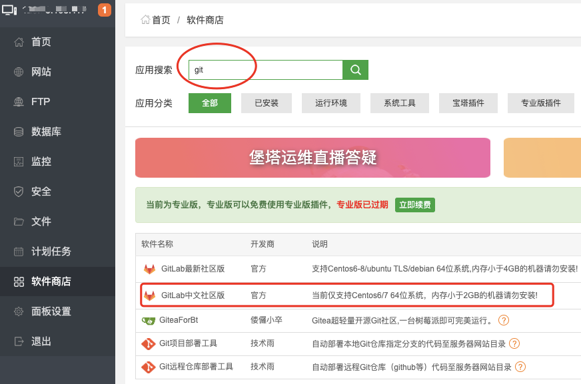Click the GiteaForBt software name

tap(179, 320)
